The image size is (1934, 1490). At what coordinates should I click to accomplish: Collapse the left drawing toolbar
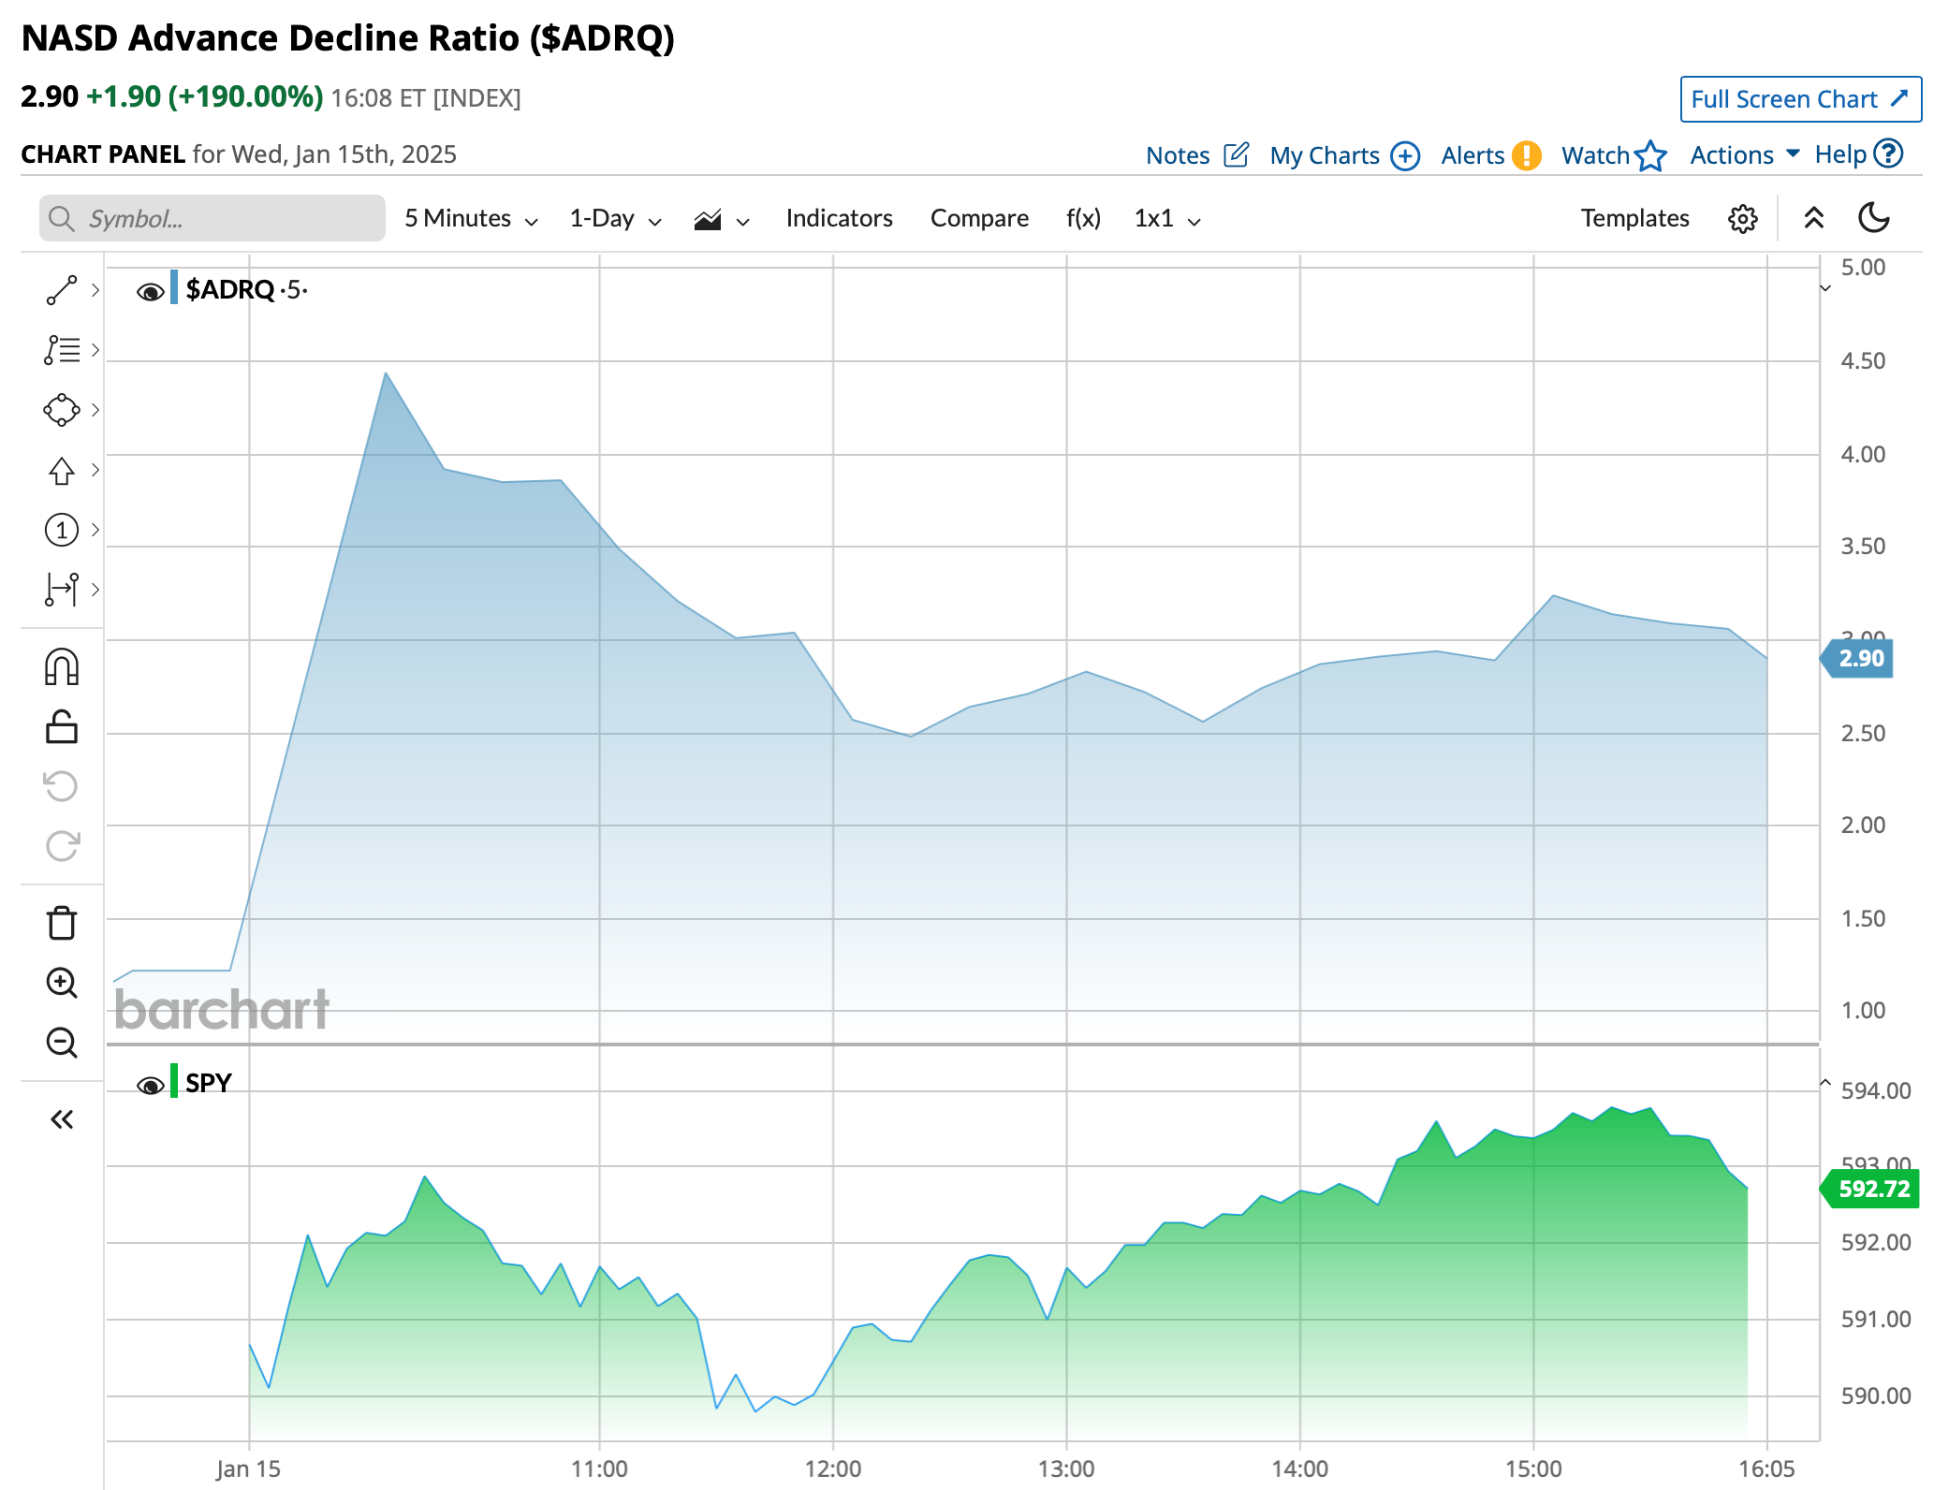tap(62, 1119)
